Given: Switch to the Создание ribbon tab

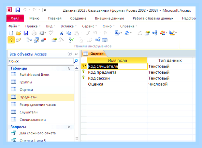Looking at the screenshot, I should [78, 18].
